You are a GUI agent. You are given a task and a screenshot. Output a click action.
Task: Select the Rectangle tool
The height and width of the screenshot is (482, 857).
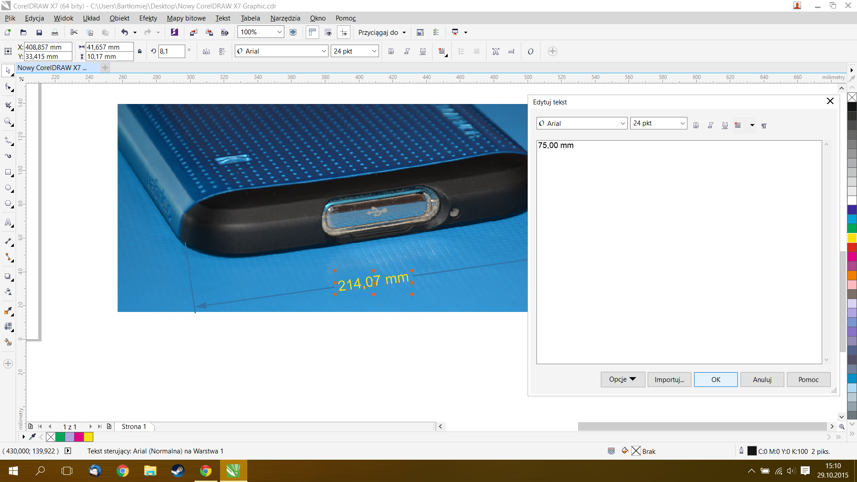click(8, 172)
